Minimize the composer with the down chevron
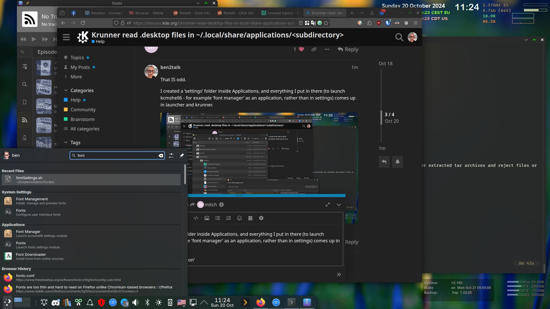Image resolution: width=550 pixels, height=309 pixels. pos(339,205)
